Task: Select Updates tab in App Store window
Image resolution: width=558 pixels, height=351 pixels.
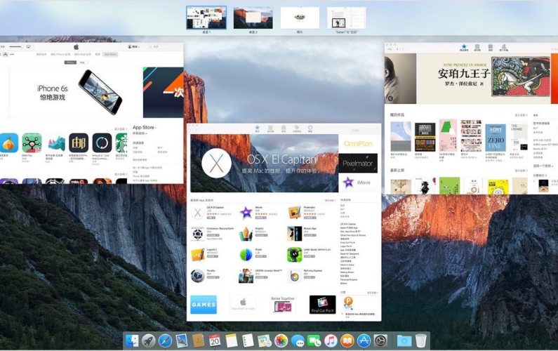Action: pos(310,128)
